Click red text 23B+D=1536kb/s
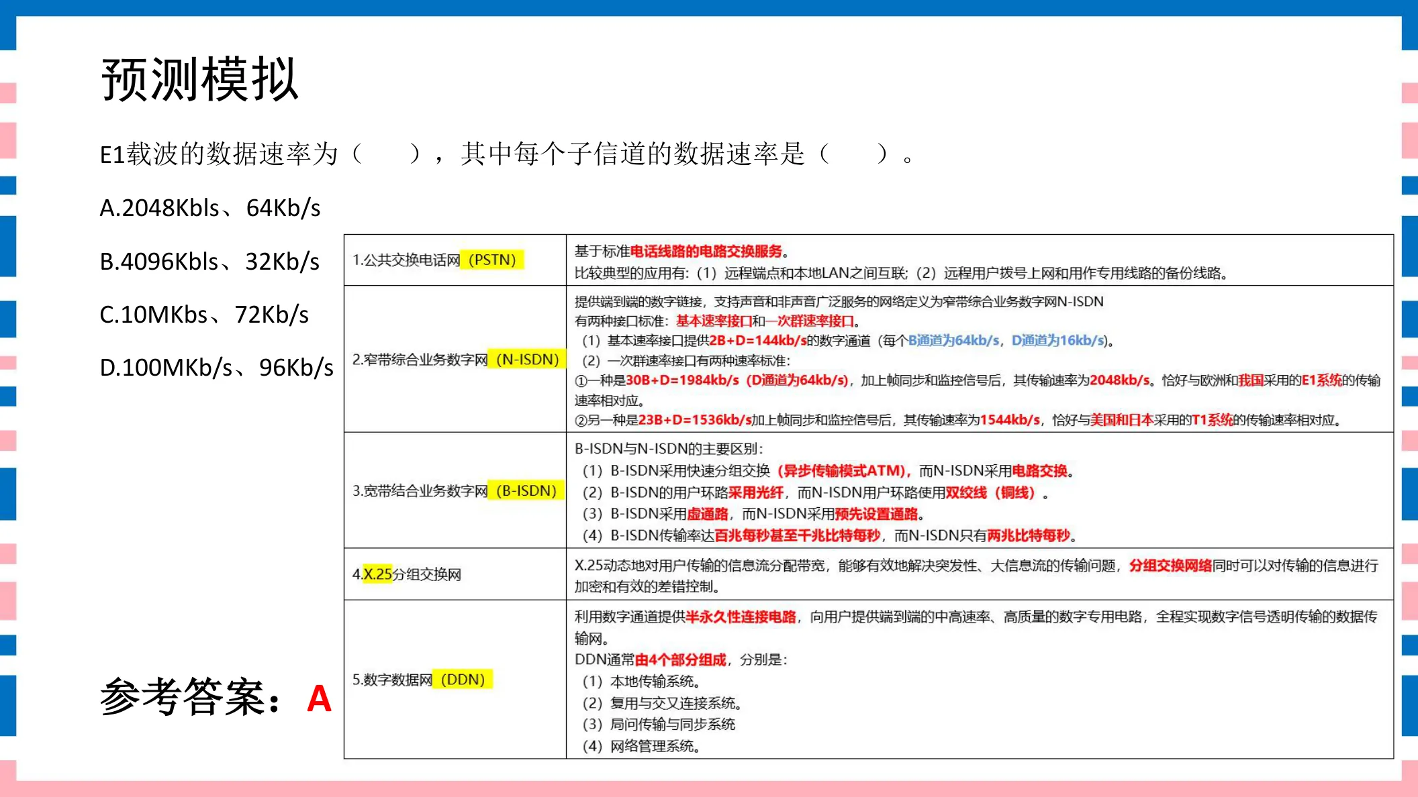1418x797 pixels. tap(695, 420)
